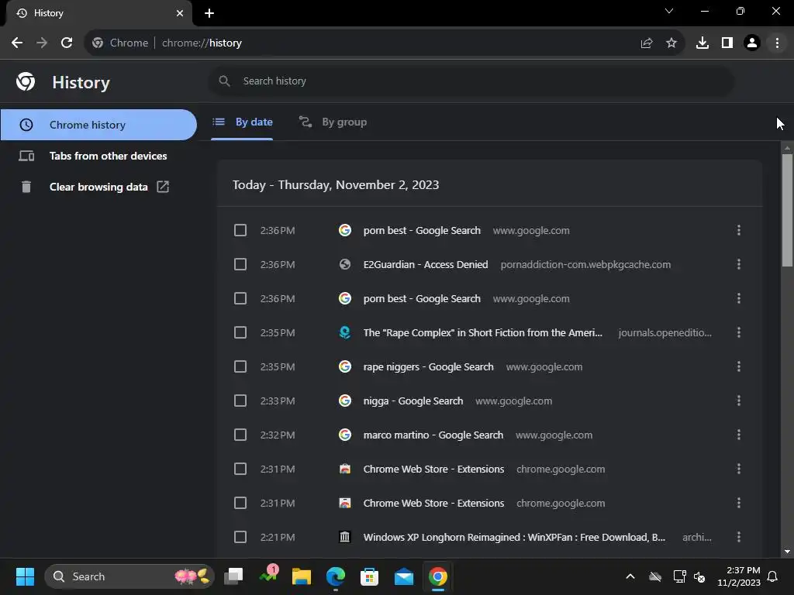Open File Explorer from taskbar

point(302,576)
